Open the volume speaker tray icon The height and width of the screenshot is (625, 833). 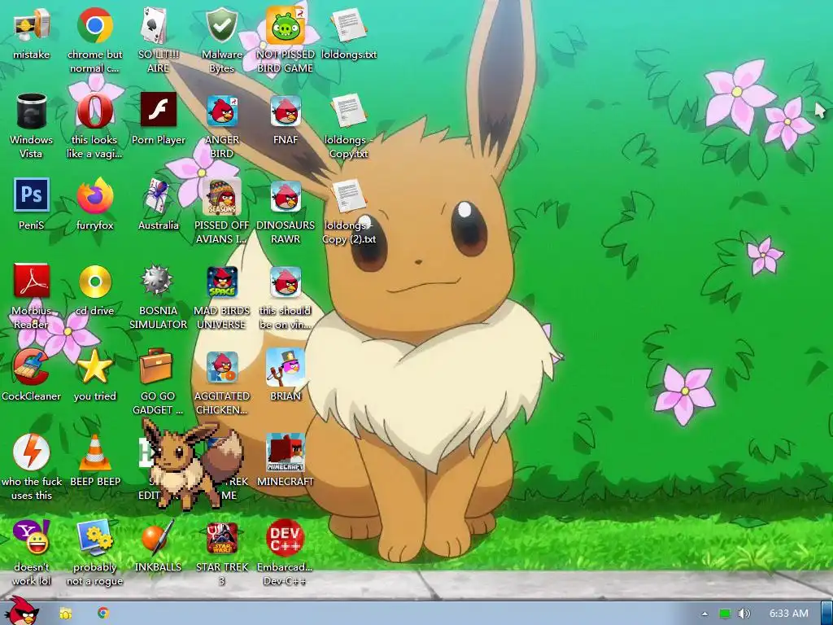click(744, 614)
